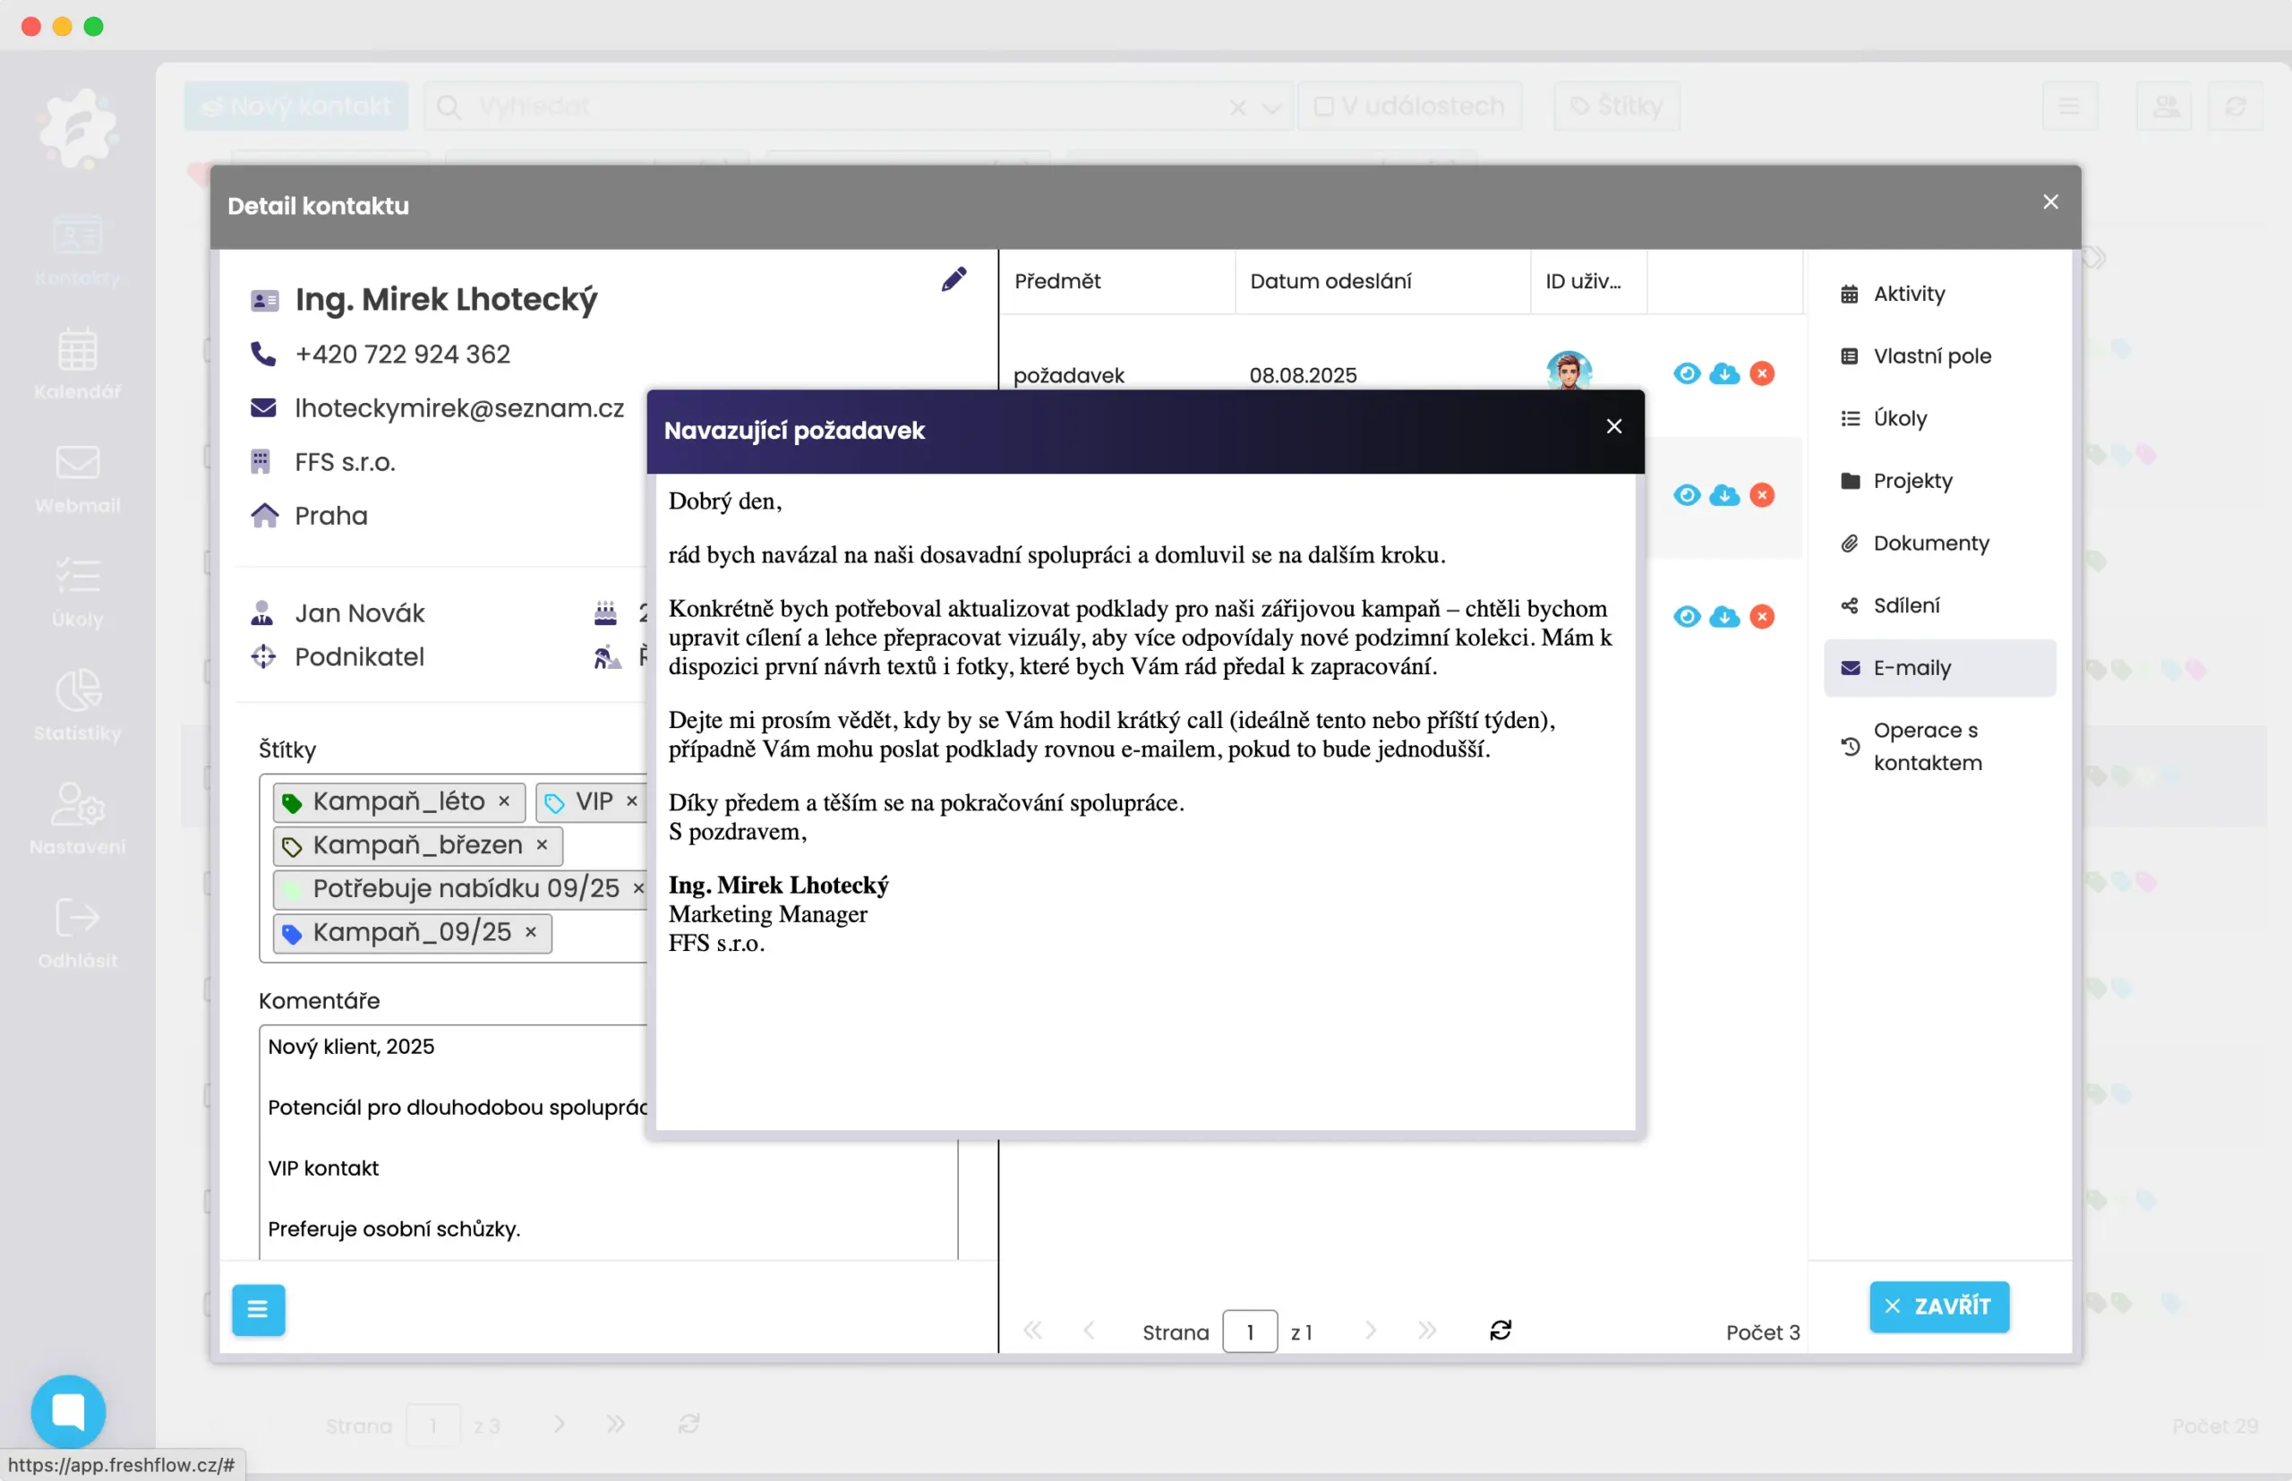Click the Strana page number field

click(1249, 1331)
